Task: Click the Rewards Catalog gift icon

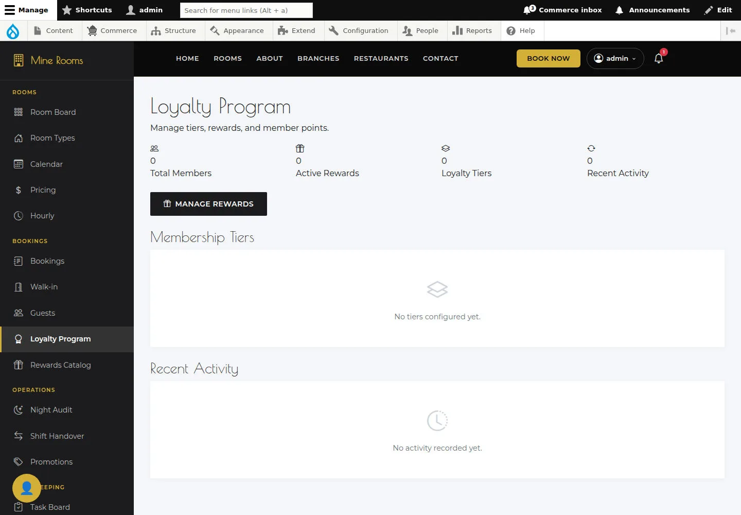Action: point(19,365)
